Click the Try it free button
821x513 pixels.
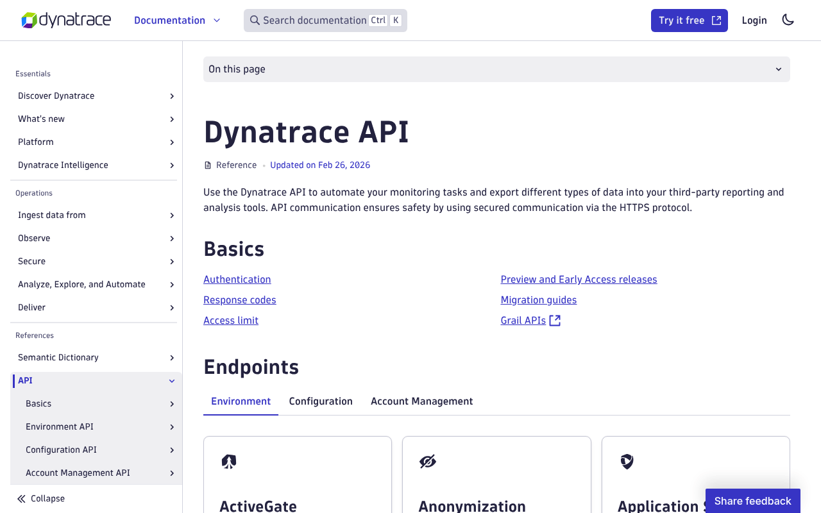(690, 21)
